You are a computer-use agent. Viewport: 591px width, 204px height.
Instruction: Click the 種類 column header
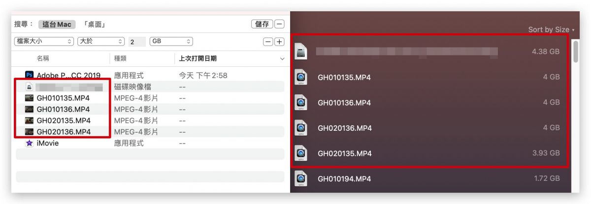pos(121,58)
